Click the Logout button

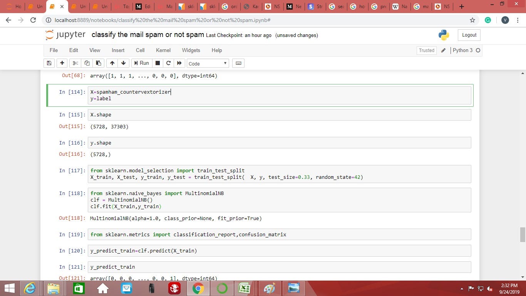[x=469, y=35]
